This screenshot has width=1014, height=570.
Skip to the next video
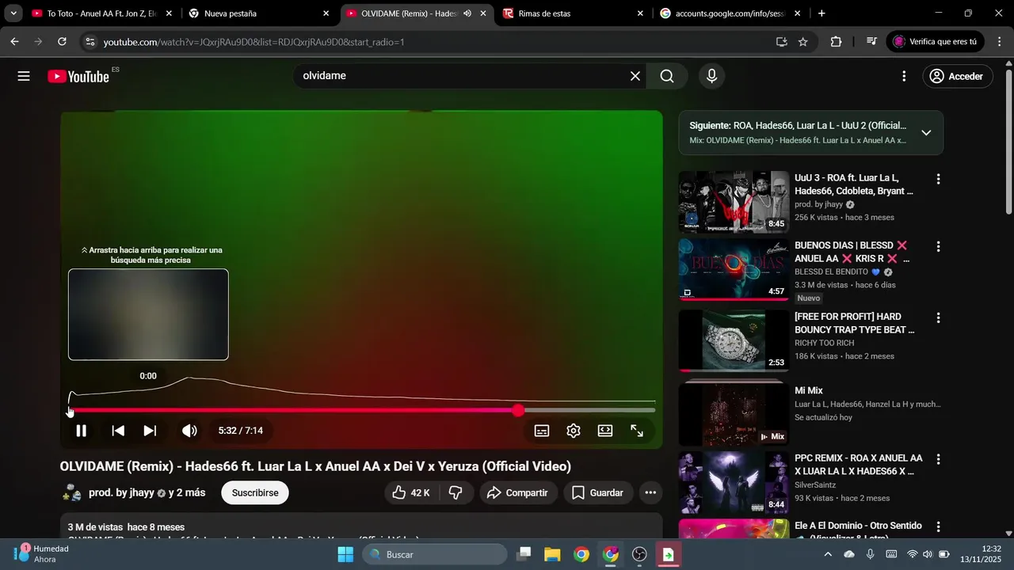click(150, 431)
